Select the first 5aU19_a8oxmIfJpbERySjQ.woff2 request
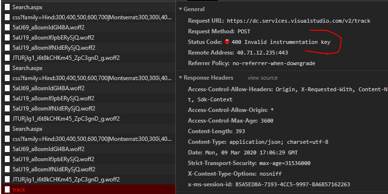The image size is (388, 194). click(88, 38)
